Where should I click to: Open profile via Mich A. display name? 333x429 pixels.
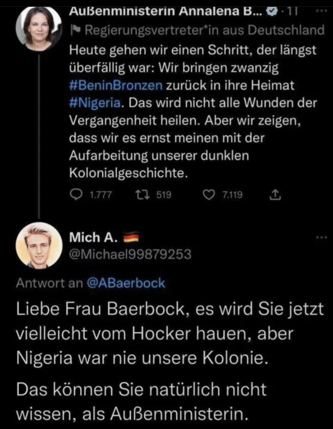[93, 238]
